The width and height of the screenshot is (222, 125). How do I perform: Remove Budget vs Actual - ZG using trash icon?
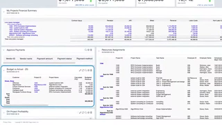[91, 70]
